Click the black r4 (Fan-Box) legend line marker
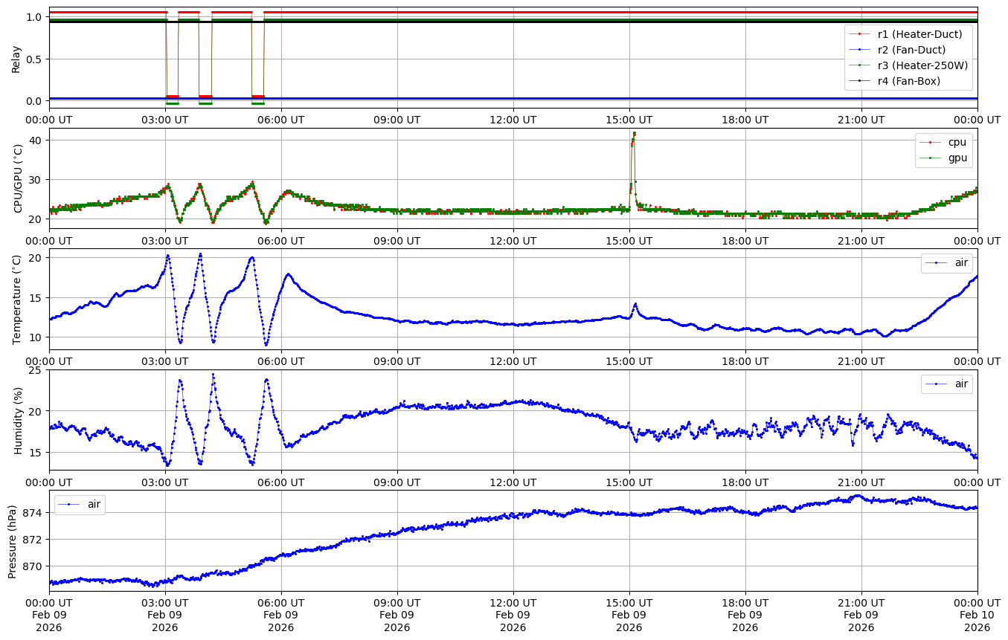 [859, 81]
